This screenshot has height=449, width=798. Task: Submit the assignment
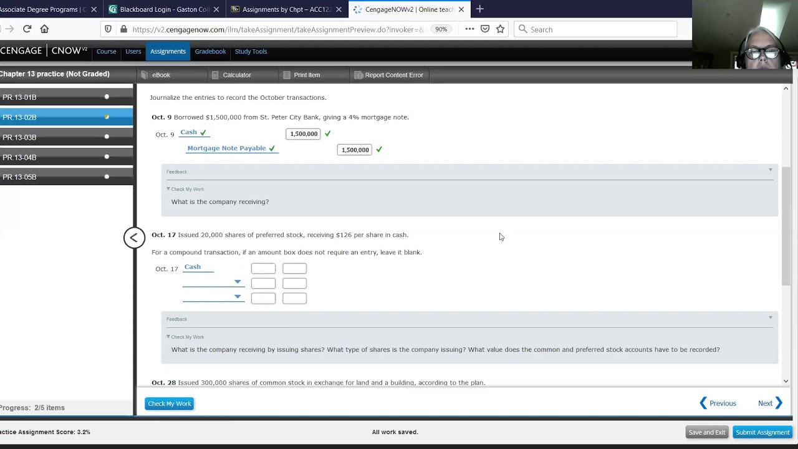click(x=762, y=432)
